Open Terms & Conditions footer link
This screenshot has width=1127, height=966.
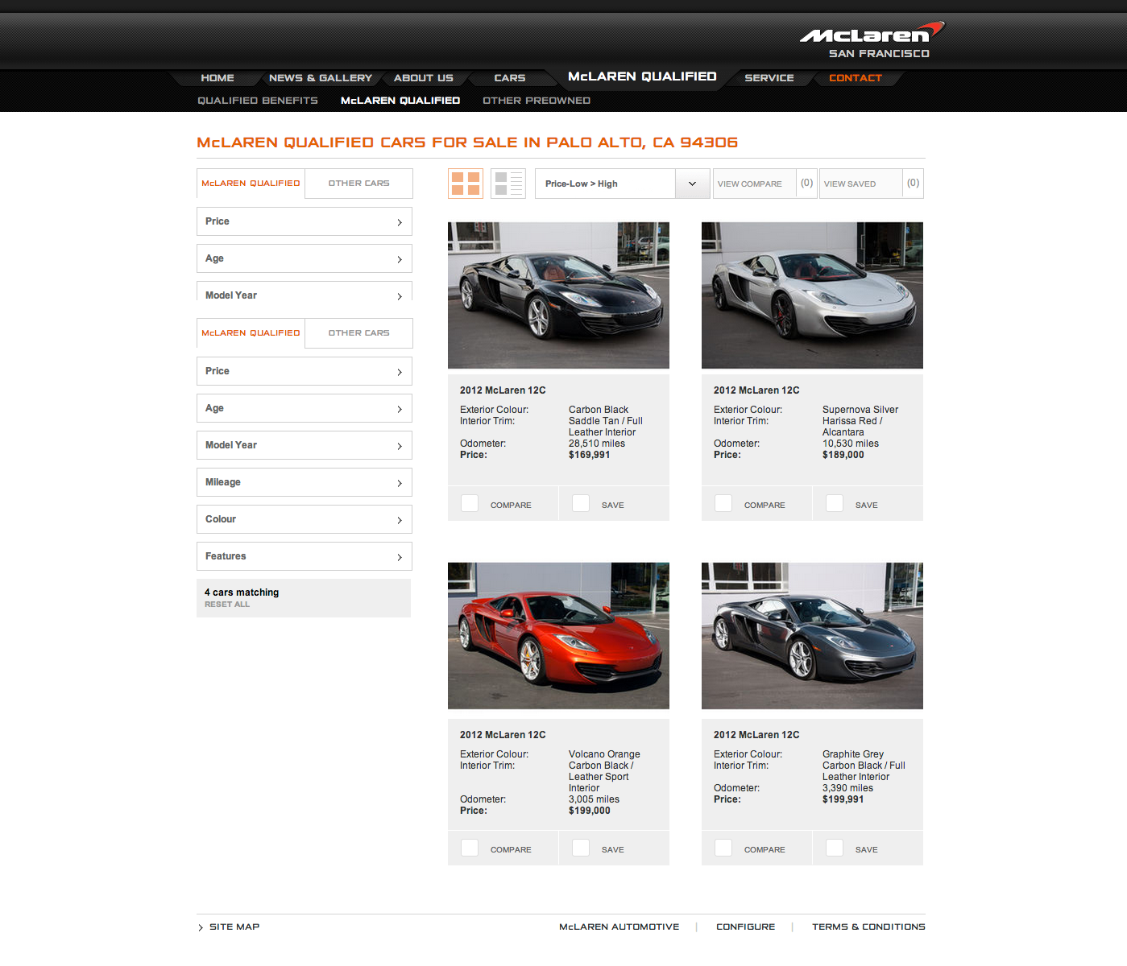click(x=868, y=927)
